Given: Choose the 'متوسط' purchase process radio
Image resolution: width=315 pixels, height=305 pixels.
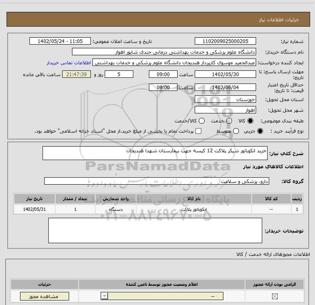Looking at the screenshot, I should pyautogui.click(x=236, y=131).
